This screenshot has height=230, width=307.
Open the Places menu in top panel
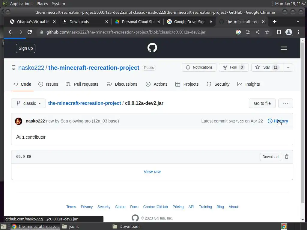click(42, 4)
